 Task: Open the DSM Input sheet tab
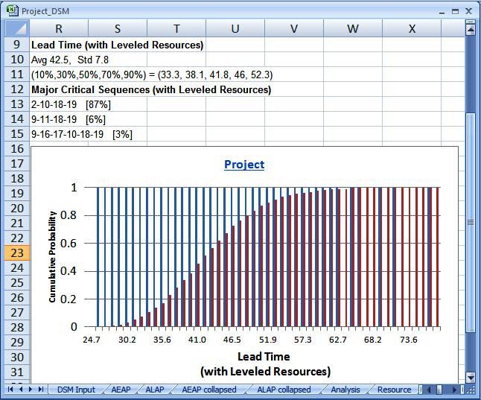(x=76, y=390)
